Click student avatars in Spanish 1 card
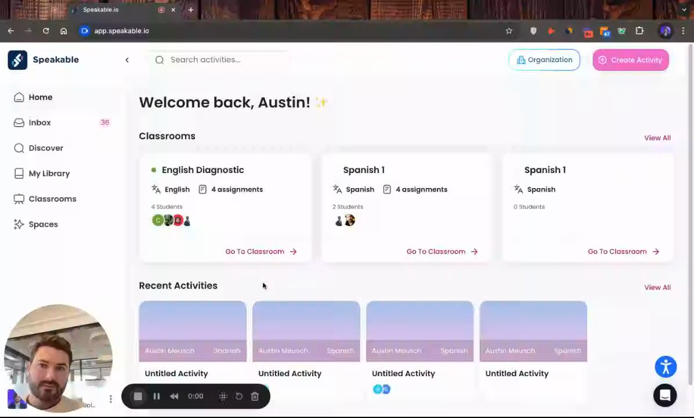Screen dimensions: 694x418 pos(345,220)
